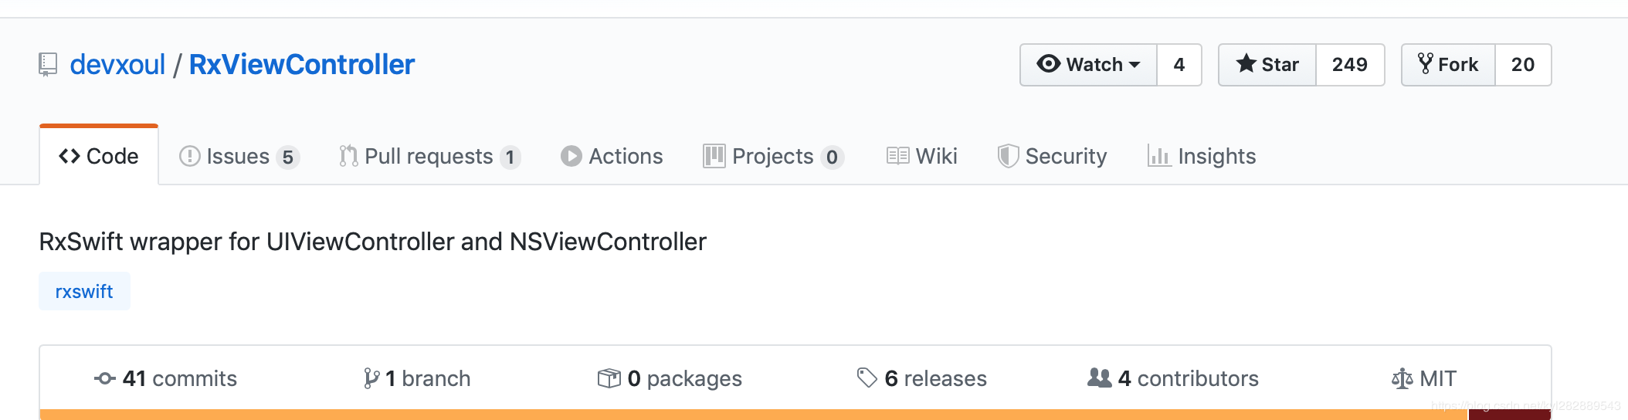Open the Issues tab
1628x420 pixels.
click(239, 156)
